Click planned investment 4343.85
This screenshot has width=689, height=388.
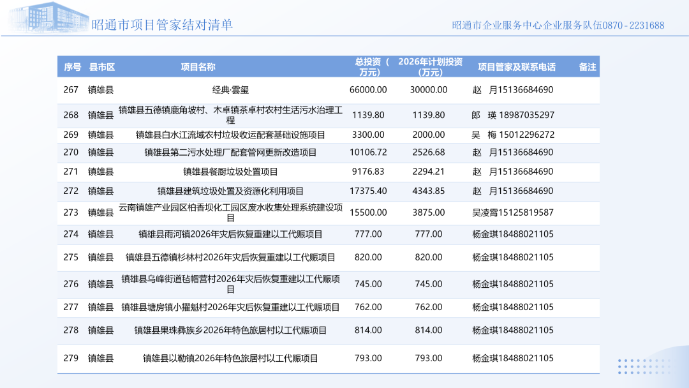(429, 191)
